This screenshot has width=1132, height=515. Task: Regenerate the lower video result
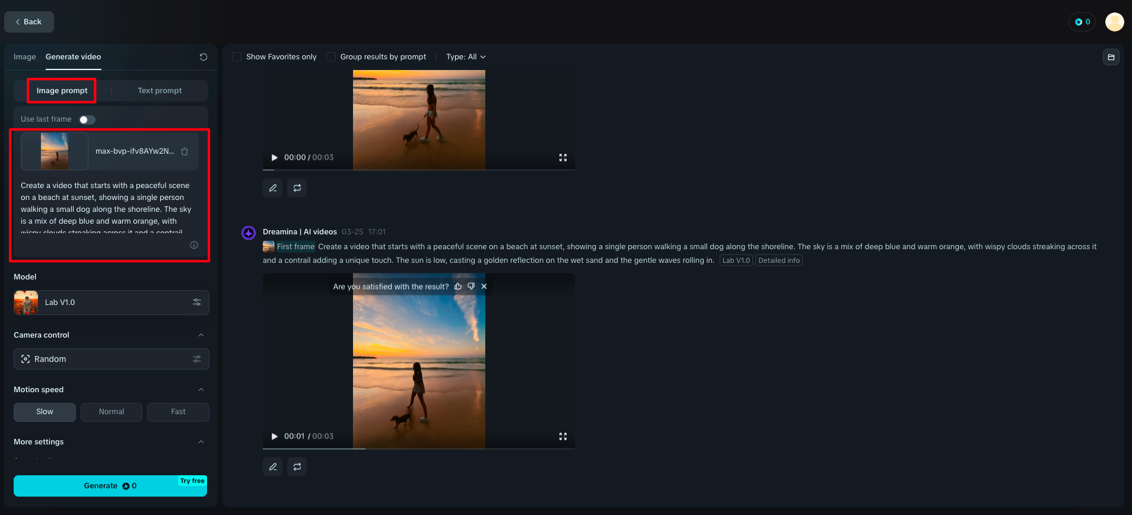click(x=297, y=467)
